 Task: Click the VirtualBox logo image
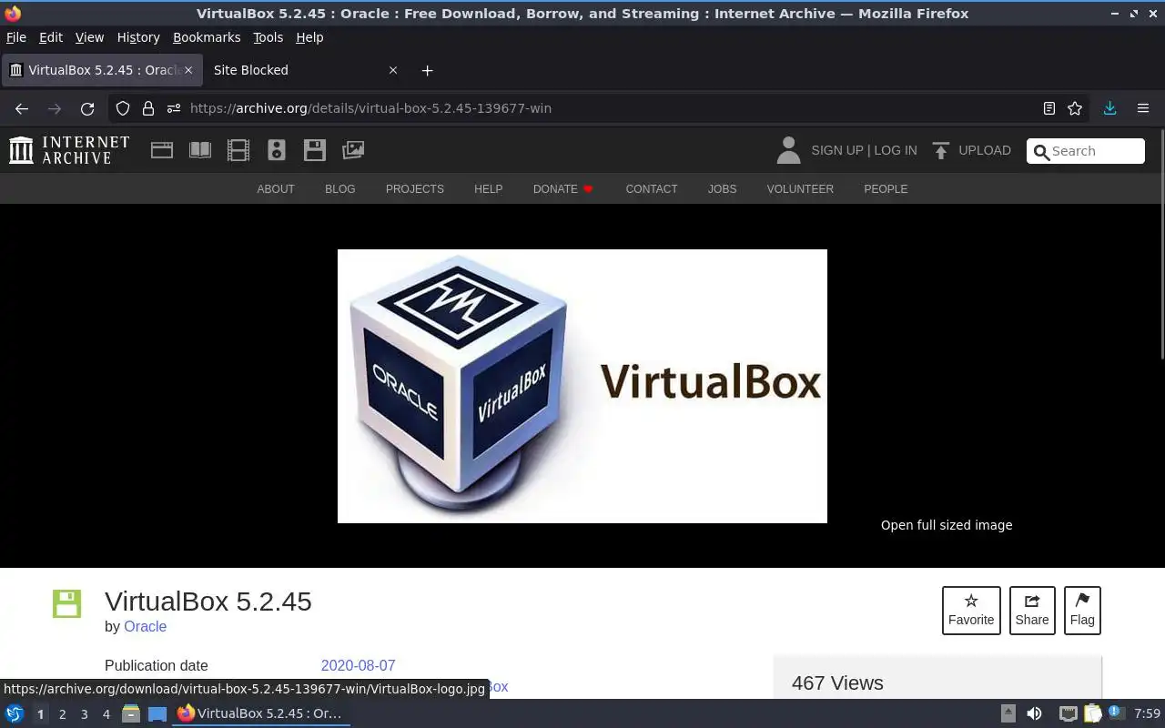582,386
